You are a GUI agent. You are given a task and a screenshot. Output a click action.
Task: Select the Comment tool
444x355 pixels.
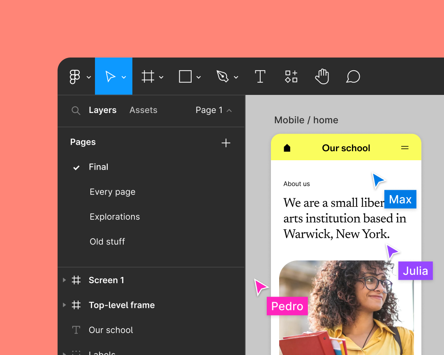[x=353, y=76]
